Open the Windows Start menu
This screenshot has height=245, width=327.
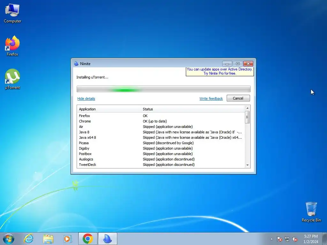tap(8, 239)
